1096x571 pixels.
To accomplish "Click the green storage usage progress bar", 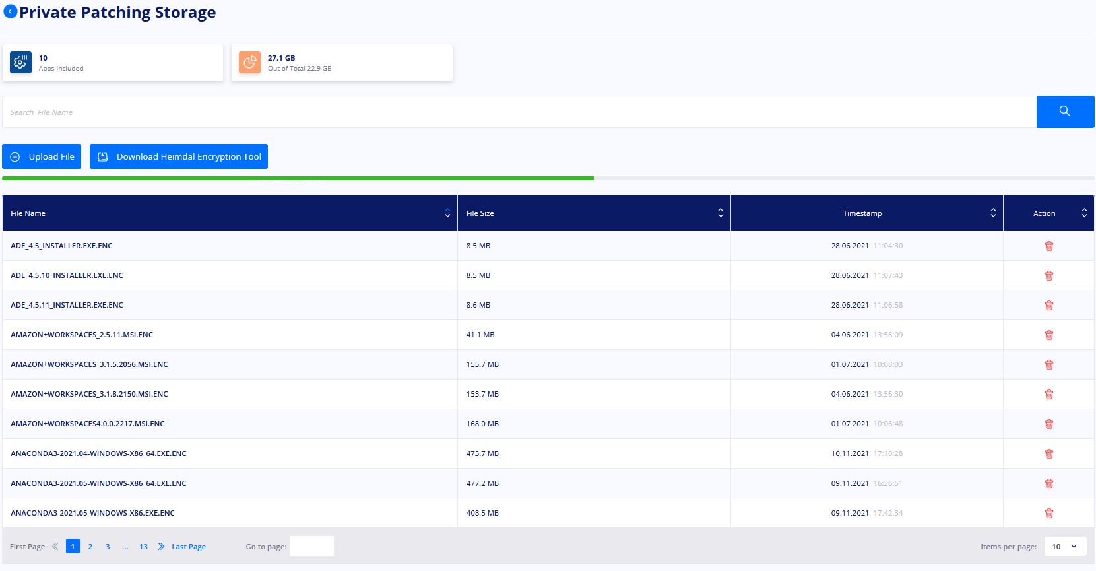I will [x=298, y=178].
